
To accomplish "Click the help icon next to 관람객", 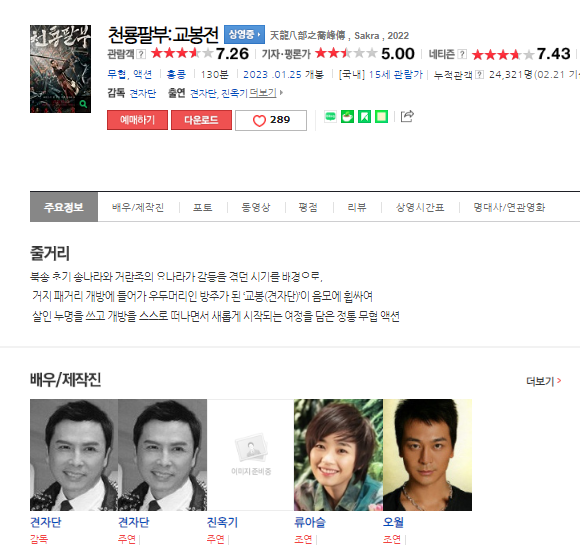I will tap(141, 54).
